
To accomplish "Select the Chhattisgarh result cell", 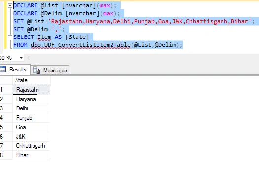I will (x=32, y=146).
